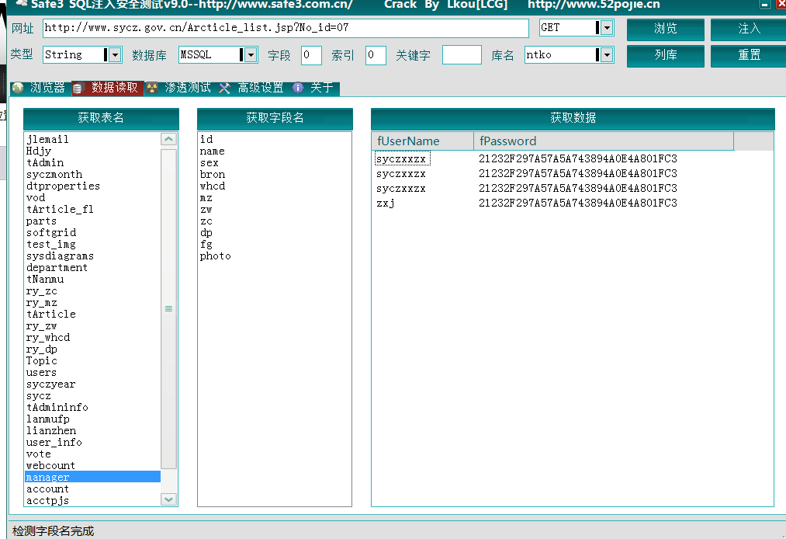Click the table list scroll up arrow

pyautogui.click(x=168, y=139)
